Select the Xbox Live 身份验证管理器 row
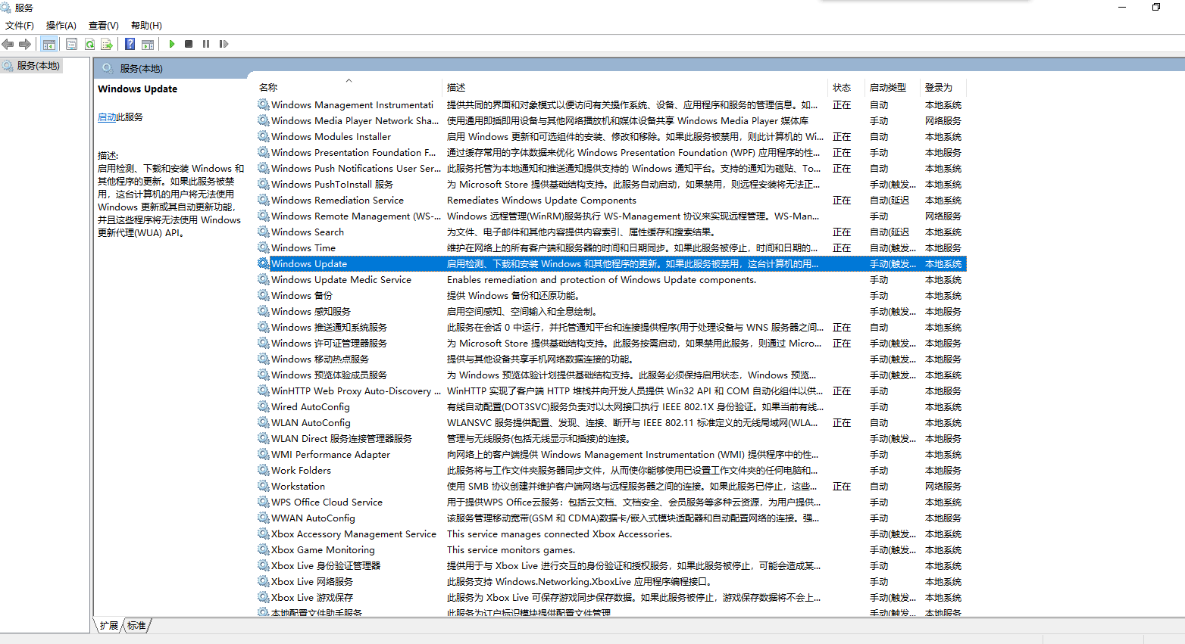This screenshot has width=1185, height=644. point(611,565)
